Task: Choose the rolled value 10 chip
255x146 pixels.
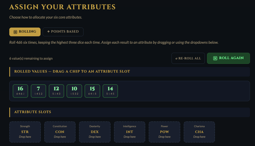Action: tap(74, 91)
